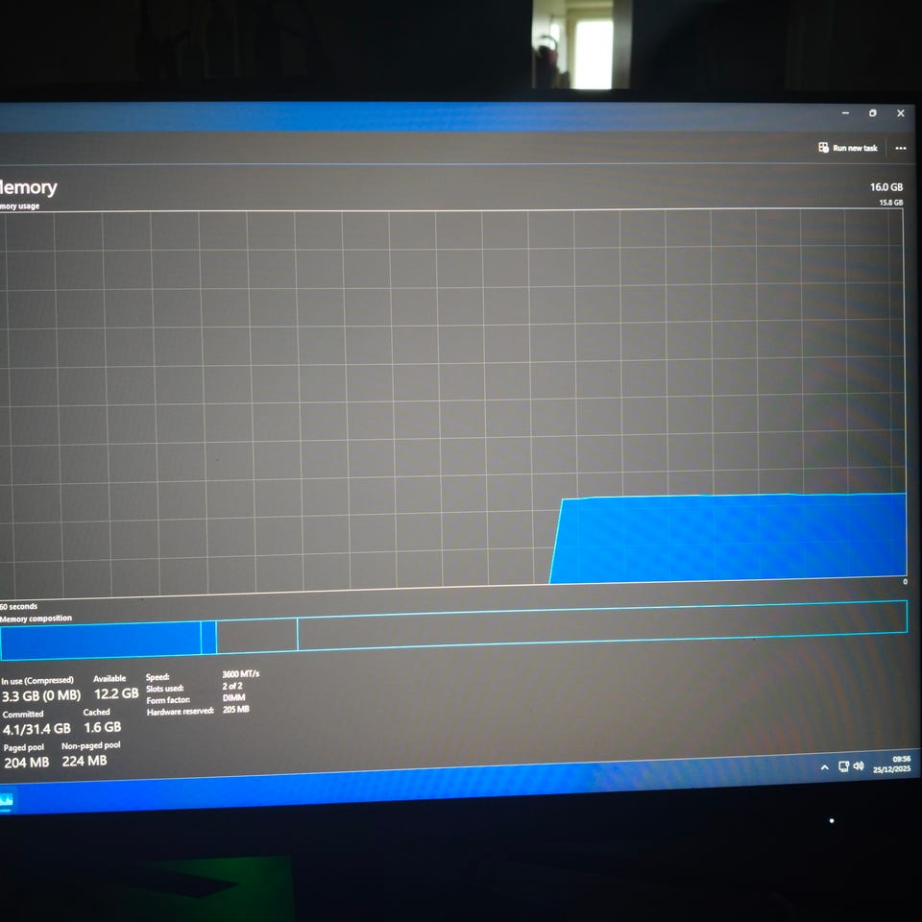Select the Task Manager taskbar icon
922x922 pixels.
6,799
